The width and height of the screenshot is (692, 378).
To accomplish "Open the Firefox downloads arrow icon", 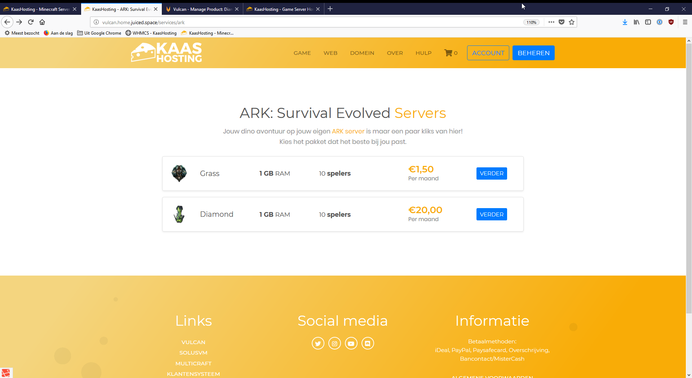I will (x=625, y=22).
